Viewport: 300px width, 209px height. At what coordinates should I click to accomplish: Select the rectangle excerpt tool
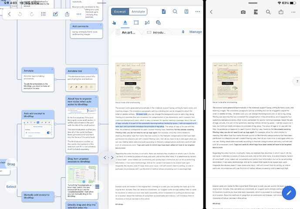point(136,23)
